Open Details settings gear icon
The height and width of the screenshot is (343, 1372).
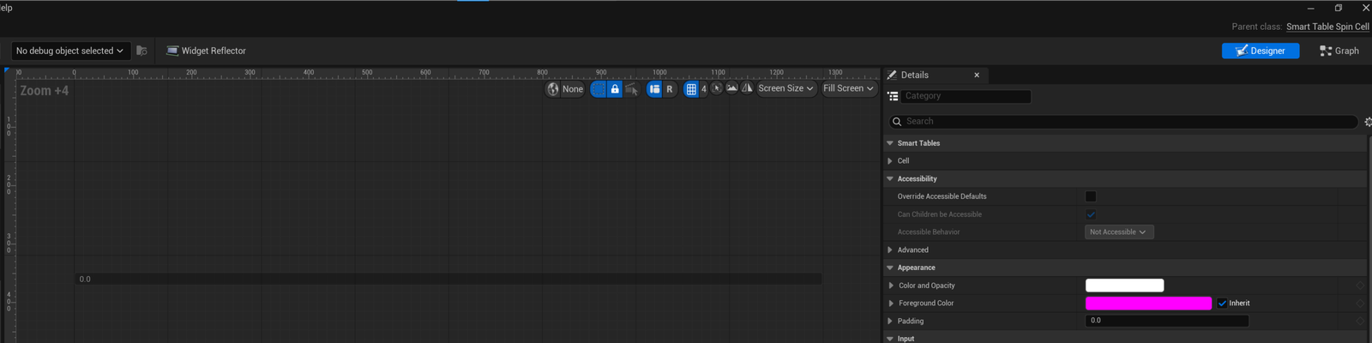[x=1368, y=122]
